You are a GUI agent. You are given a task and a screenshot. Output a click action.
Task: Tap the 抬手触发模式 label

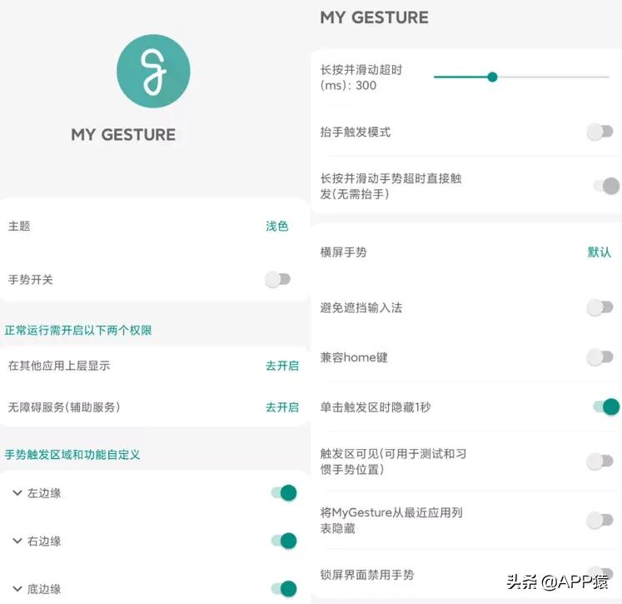pyautogui.click(x=356, y=132)
